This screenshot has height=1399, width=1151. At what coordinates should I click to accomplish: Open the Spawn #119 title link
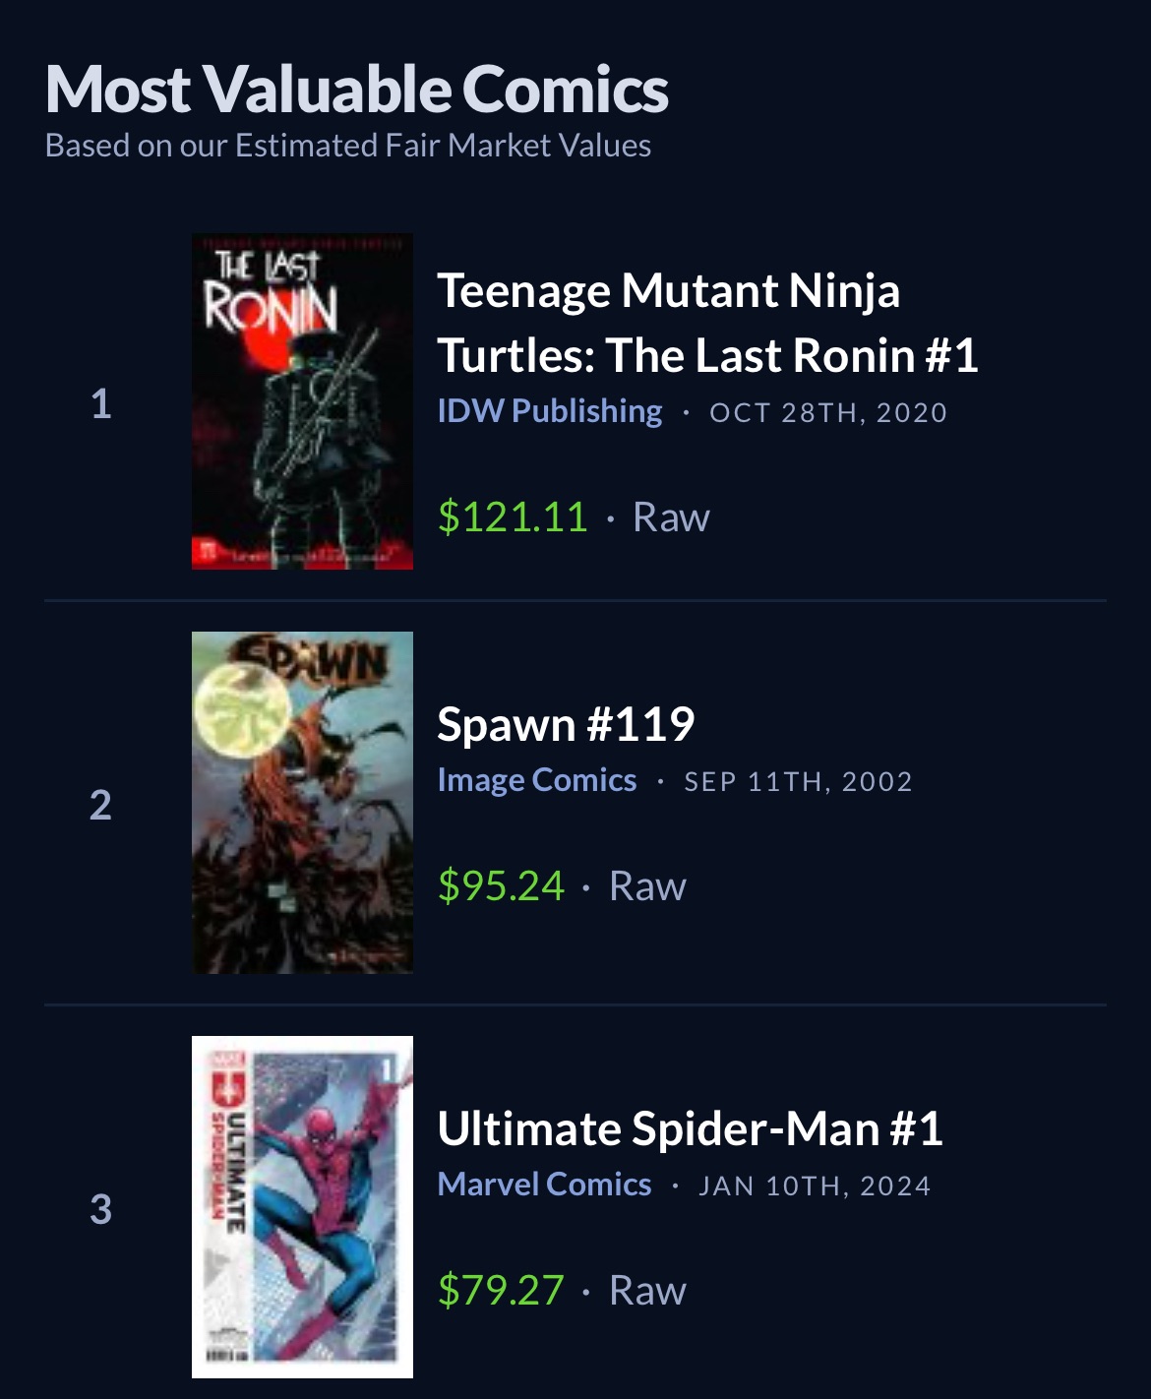pos(566,725)
